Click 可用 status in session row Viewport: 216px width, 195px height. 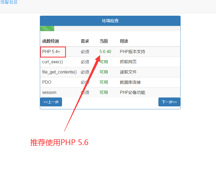pos(104,93)
